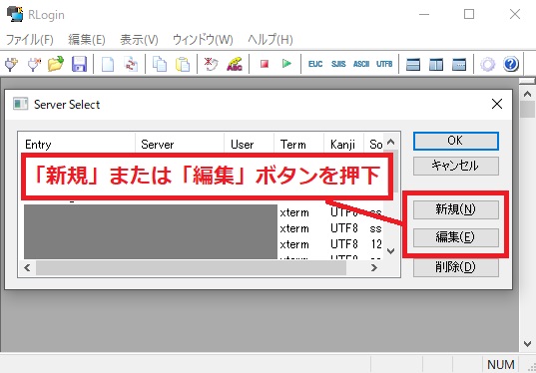The height and width of the screenshot is (373, 536).
Task: Open help with blue question mark icon
Action: pos(511,64)
